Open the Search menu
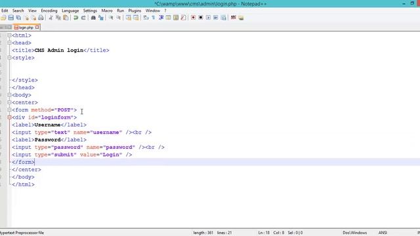Viewport: 420px width, 236px height. coord(18,10)
